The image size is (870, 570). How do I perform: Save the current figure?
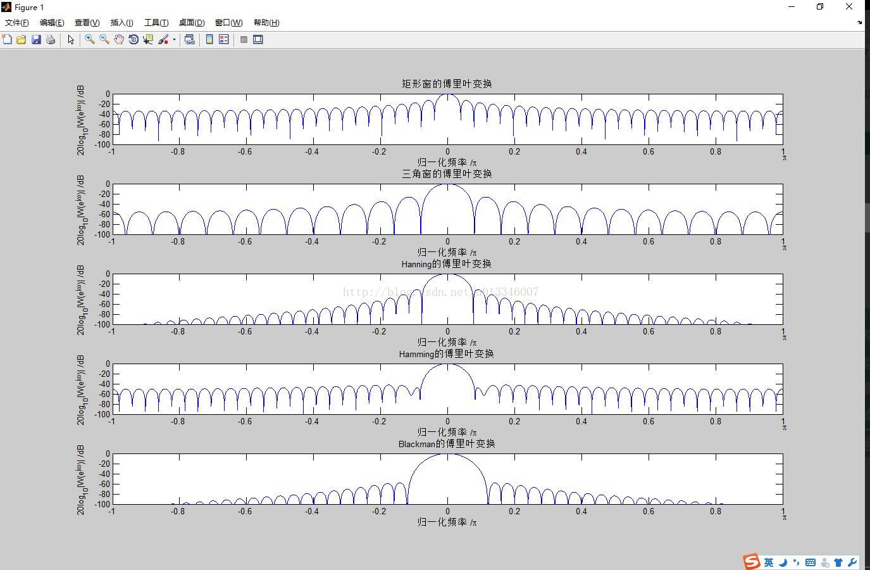click(x=36, y=39)
